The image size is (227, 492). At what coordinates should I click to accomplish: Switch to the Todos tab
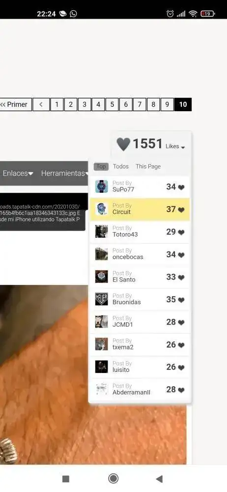(121, 166)
